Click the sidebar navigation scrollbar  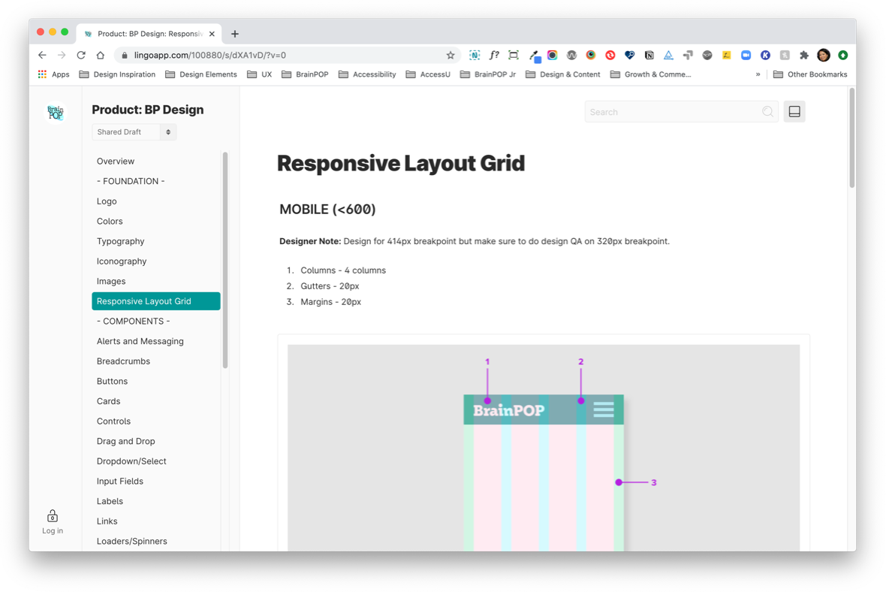tap(225, 260)
